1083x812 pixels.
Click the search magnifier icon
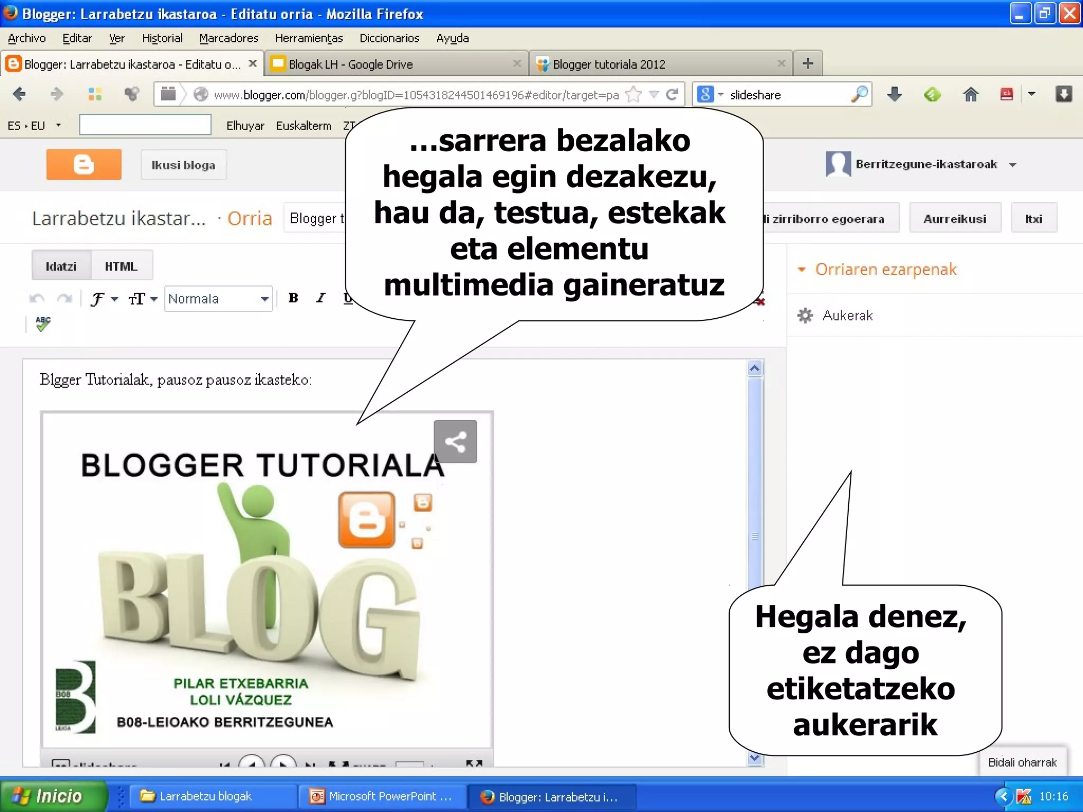tap(859, 94)
